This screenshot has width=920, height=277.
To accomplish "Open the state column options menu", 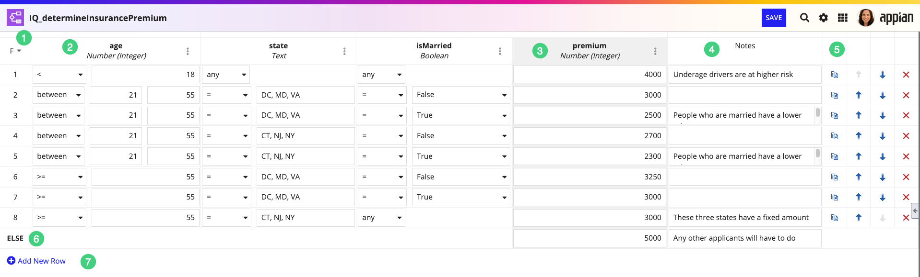I will (x=344, y=51).
